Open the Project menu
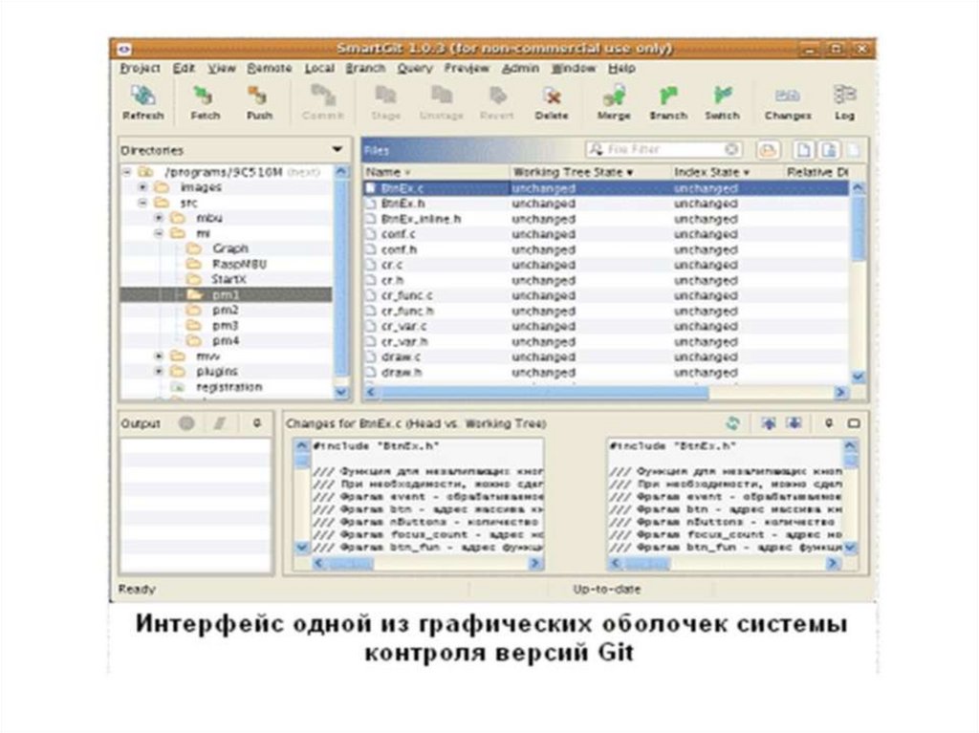Screen dimensions: 979x733 140,68
